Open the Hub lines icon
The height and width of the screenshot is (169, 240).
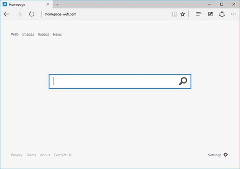click(199, 14)
